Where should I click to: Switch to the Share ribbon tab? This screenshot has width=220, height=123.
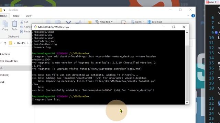(x=16, y=16)
